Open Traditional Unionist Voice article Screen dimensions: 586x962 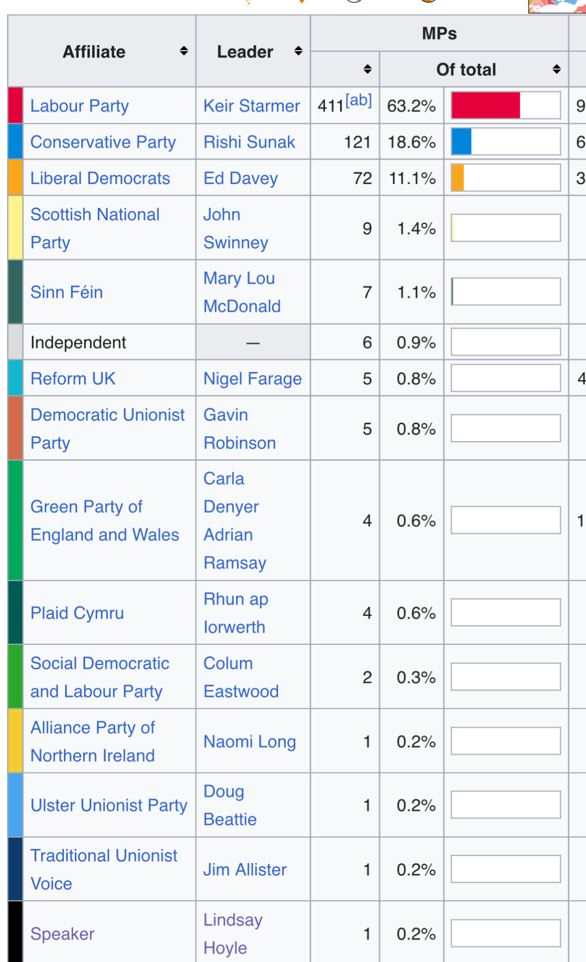104,869
